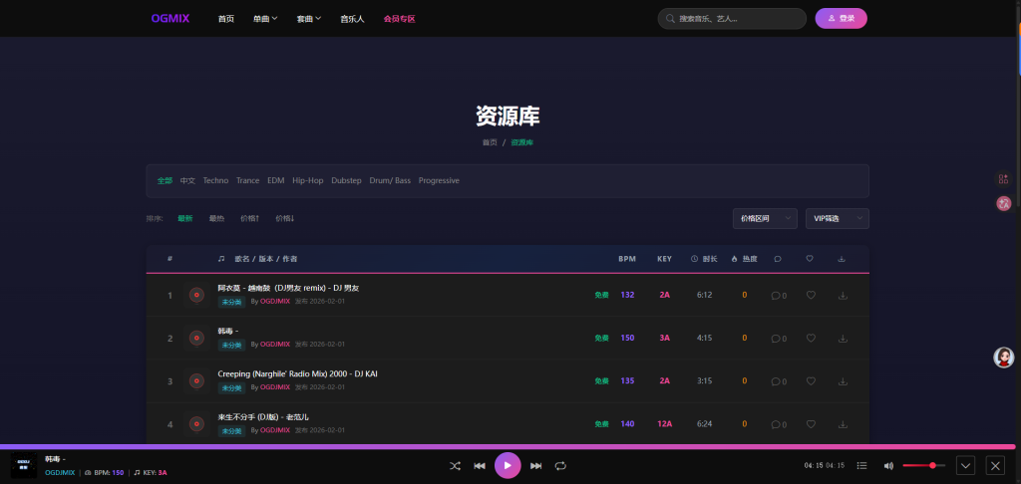Mute the player volume speaker icon

click(888, 466)
